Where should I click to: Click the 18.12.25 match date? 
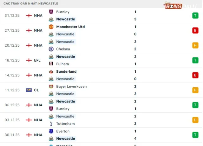click(12, 60)
